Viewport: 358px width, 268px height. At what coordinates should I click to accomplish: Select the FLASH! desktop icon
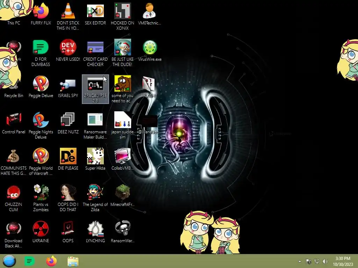[150, 87]
